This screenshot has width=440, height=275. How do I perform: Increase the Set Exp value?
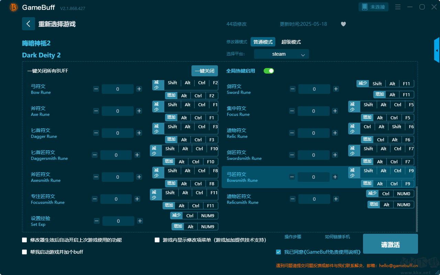(x=140, y=221)
